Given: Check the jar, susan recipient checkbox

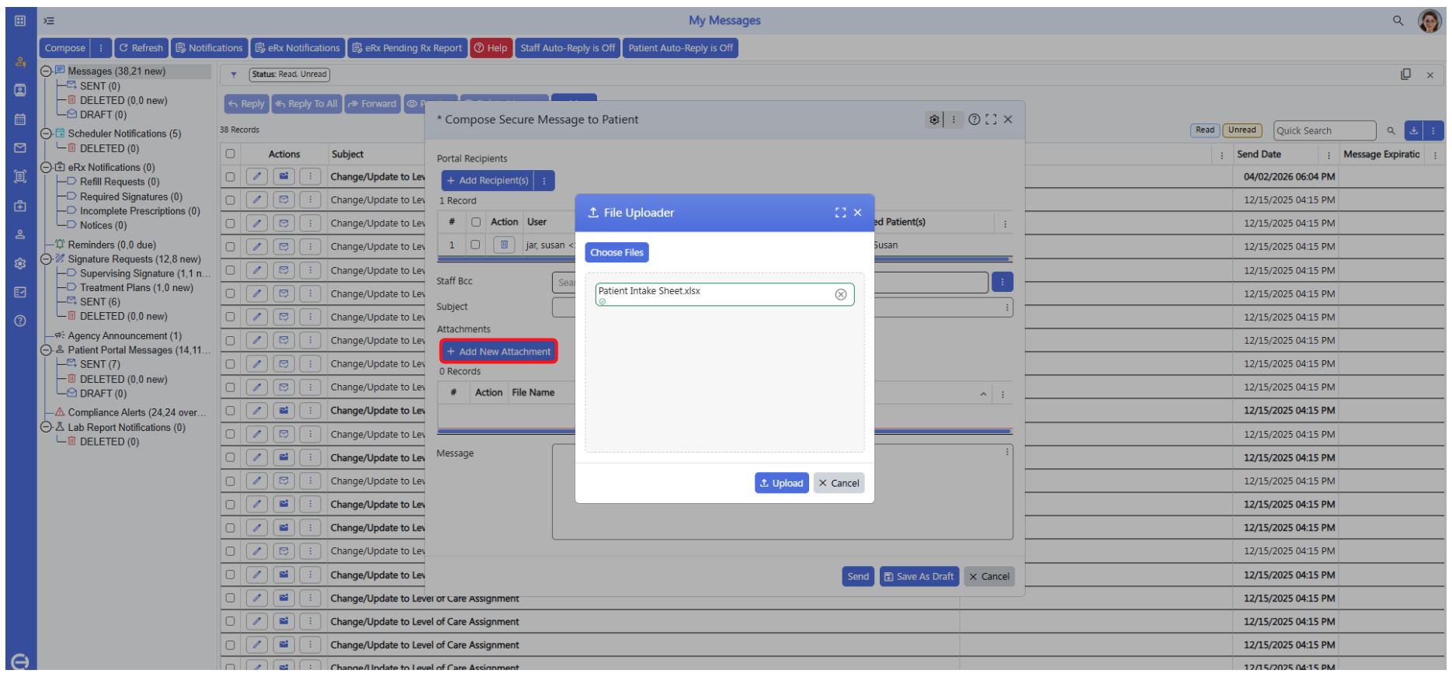Looking at the screenshot, I should [476, 245].
